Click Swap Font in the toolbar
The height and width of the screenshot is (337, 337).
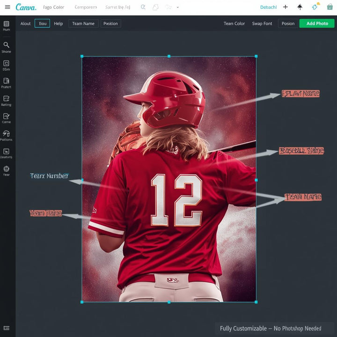(262, 23)
